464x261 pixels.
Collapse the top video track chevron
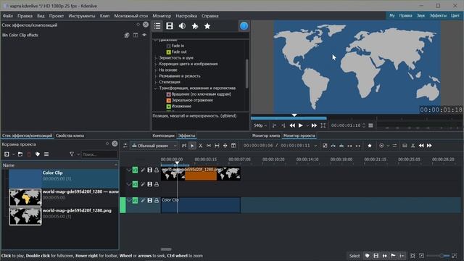tap(128, 170)
